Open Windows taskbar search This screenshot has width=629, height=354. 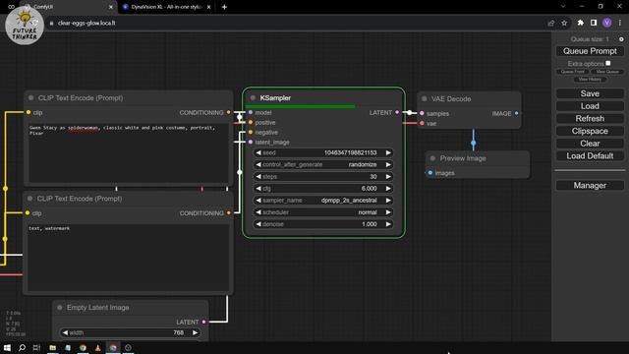coord(22,347)
